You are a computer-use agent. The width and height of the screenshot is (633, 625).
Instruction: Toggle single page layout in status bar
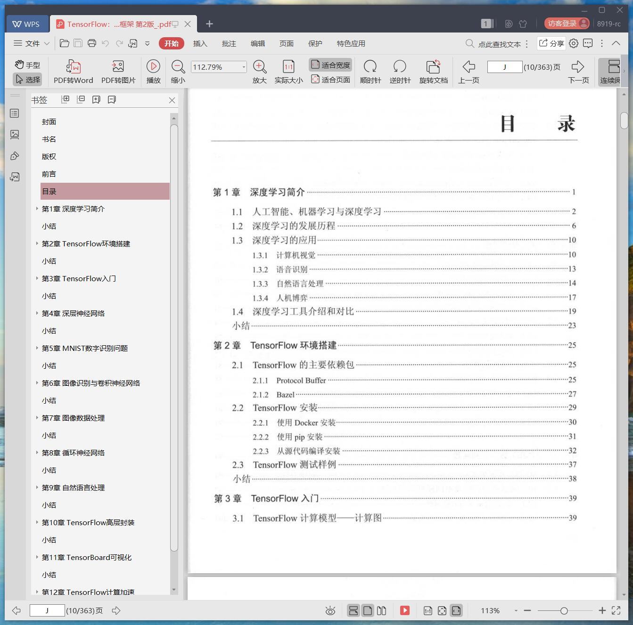[368, 611]
